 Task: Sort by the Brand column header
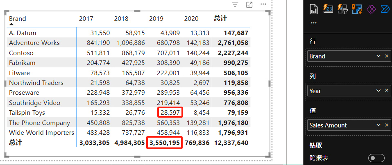[18, 19]
